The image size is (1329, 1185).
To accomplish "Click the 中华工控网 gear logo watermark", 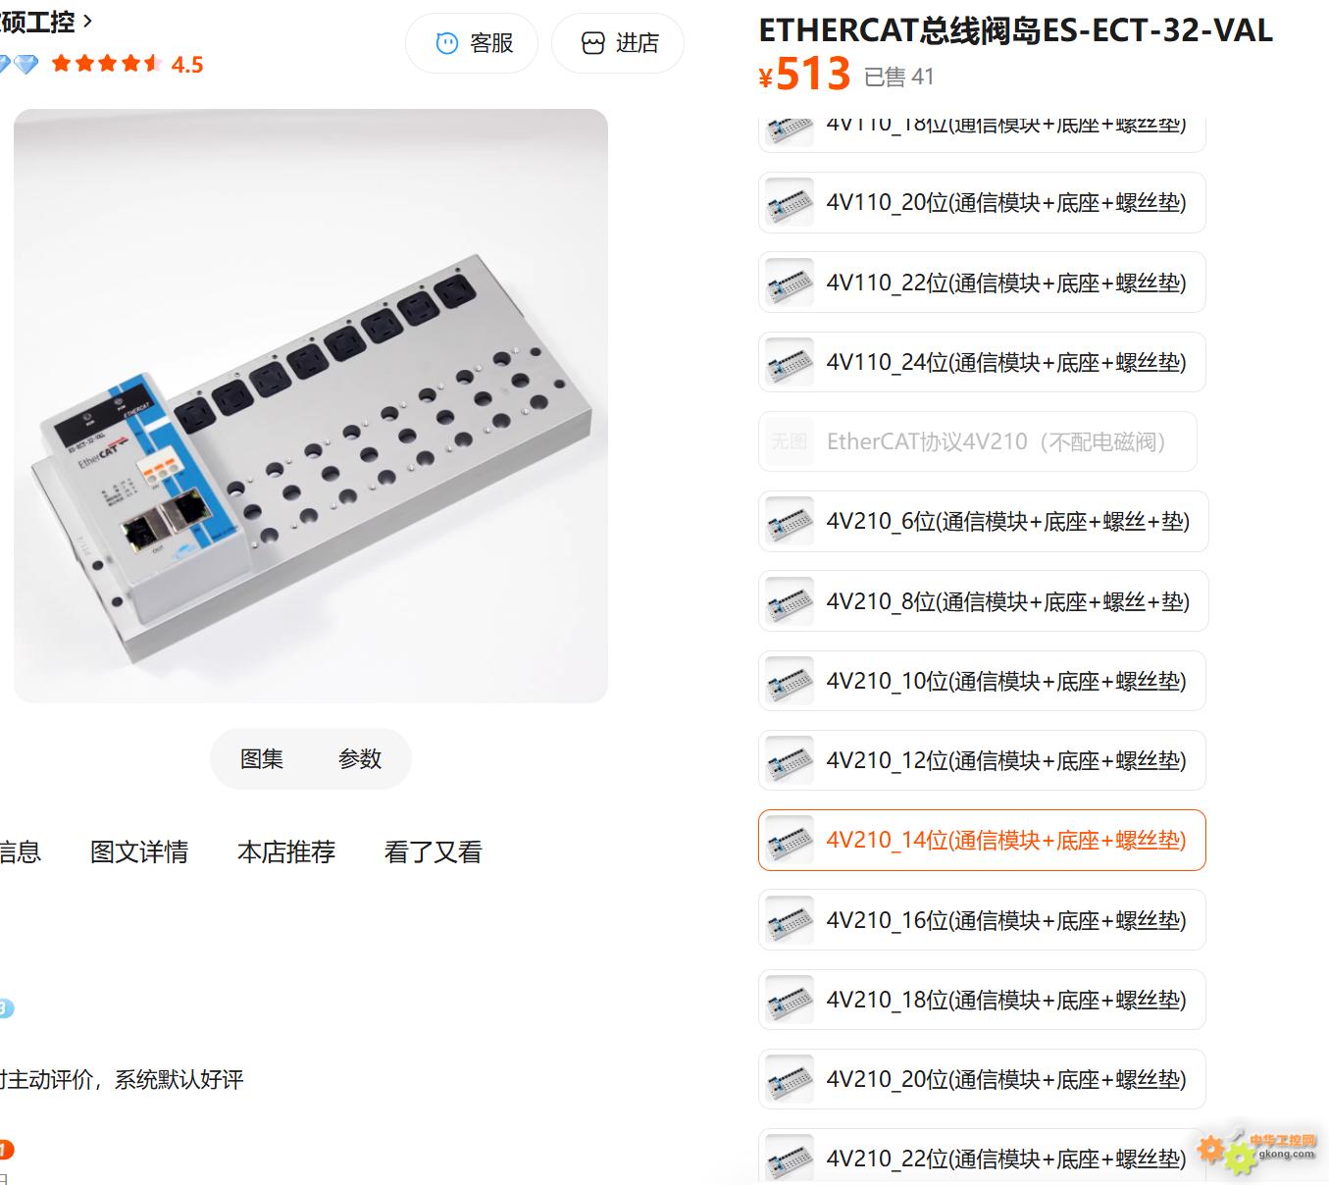I will click(x=1256, y=1149).
